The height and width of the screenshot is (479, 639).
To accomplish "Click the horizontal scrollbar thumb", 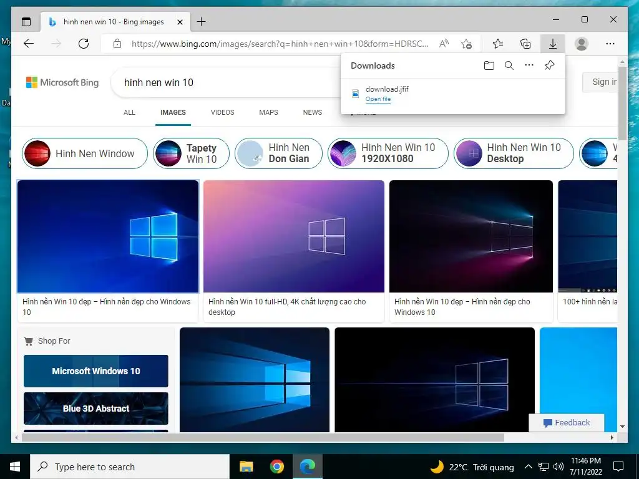I will click(263, 437).
